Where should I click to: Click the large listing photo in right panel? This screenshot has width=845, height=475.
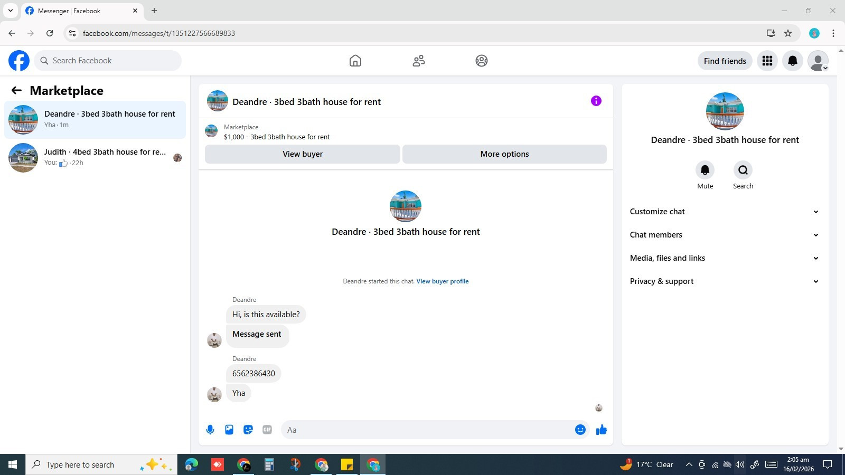tap(725, 111)
